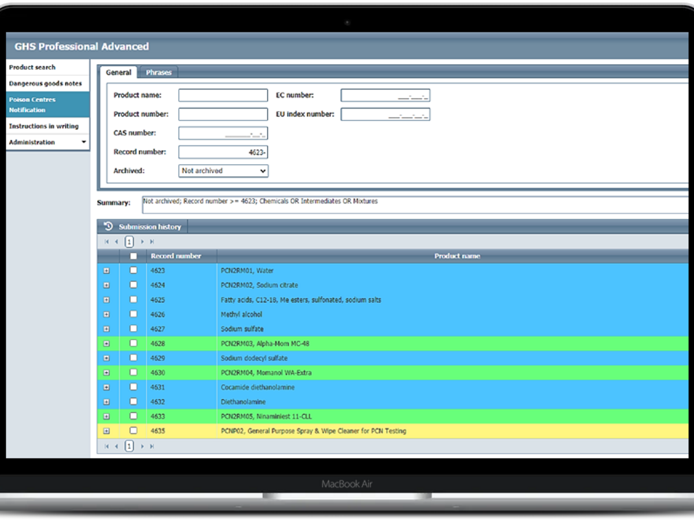This screenshot has height=520, width=694.
Task: Check the box for record 4633
Action: [134, 416]
